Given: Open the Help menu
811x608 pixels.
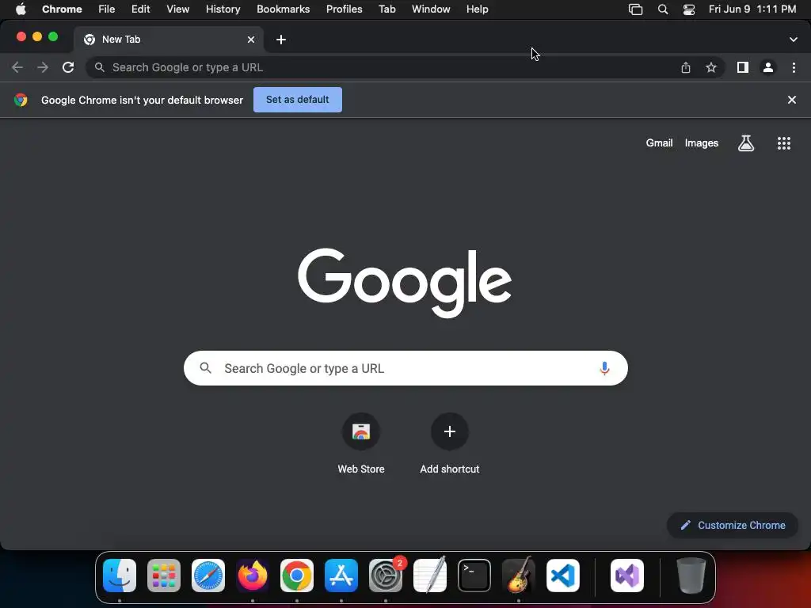Looking at the screenshot, I should click(477, 9).
